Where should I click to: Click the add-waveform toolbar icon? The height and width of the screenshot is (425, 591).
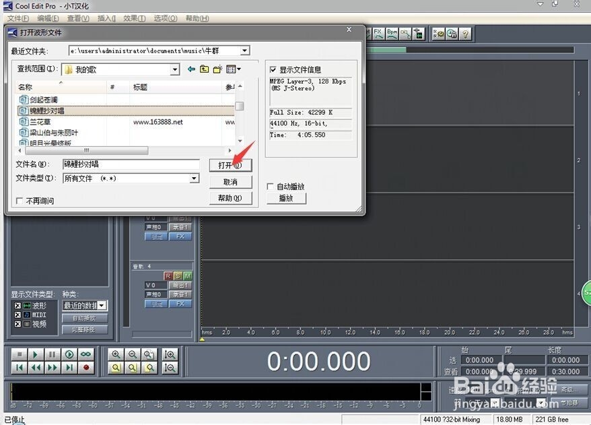pyautogui.click(x=419, y=34)
